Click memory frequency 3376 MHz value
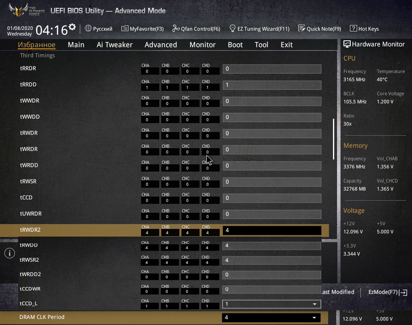 tap(354, 167)
